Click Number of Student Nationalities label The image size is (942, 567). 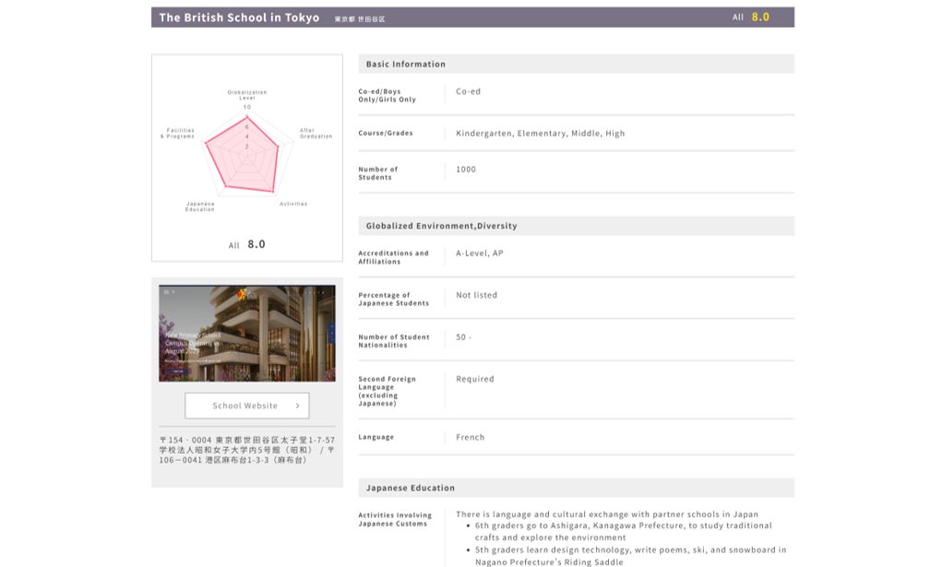[x=394, y=341]
